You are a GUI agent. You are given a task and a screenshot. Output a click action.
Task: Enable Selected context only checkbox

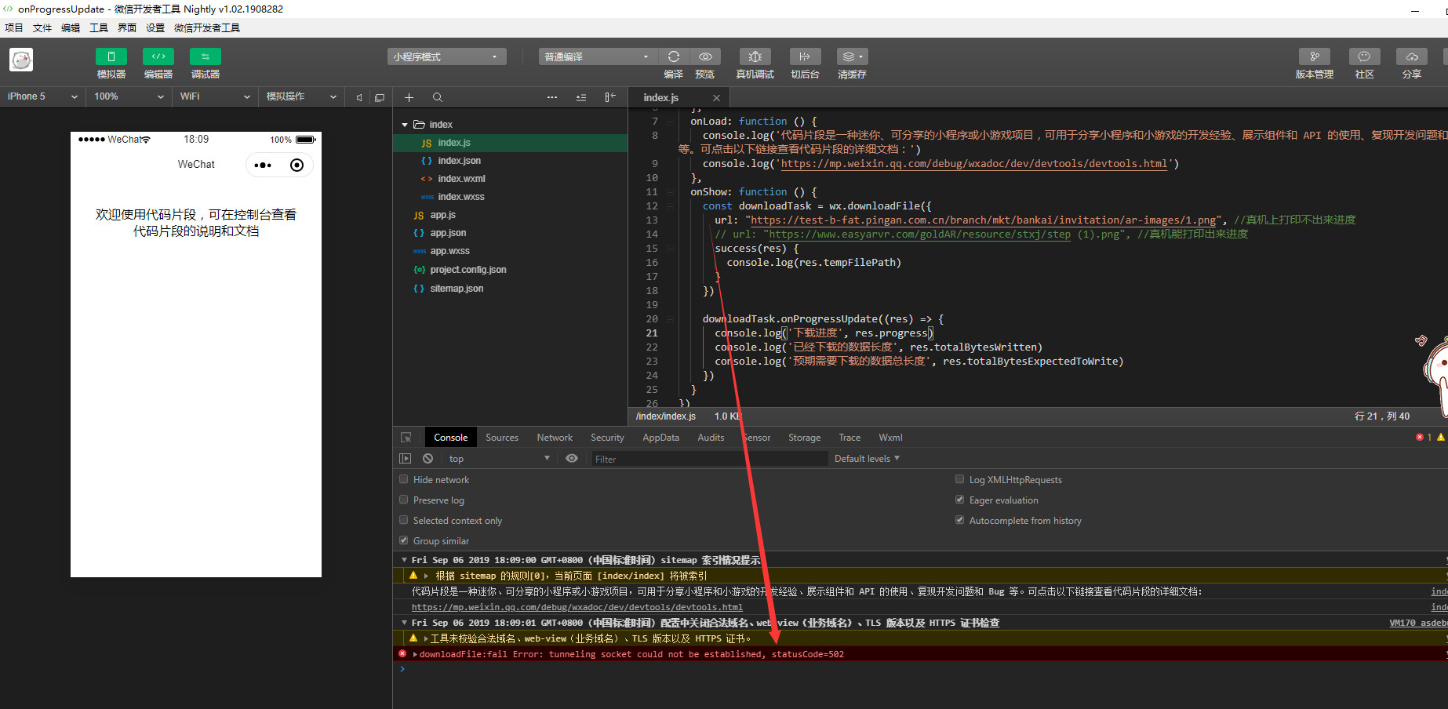(403, 520)
